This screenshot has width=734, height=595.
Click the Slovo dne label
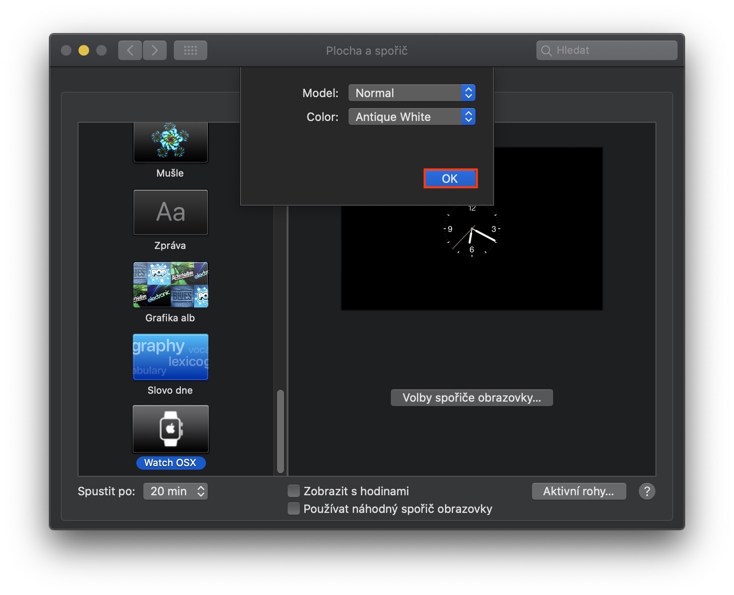click(x=170, y=390)
